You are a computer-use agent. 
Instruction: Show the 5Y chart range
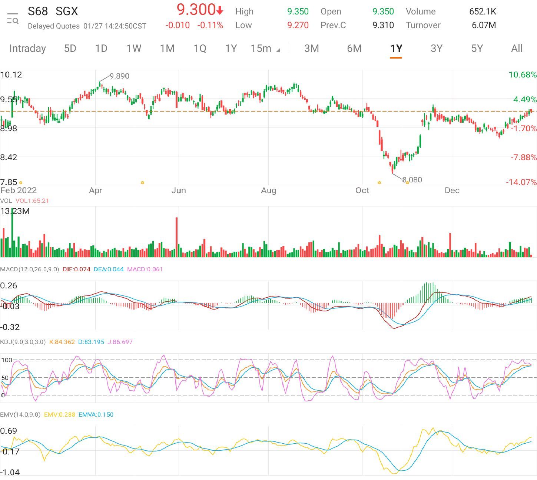[477, 49]
